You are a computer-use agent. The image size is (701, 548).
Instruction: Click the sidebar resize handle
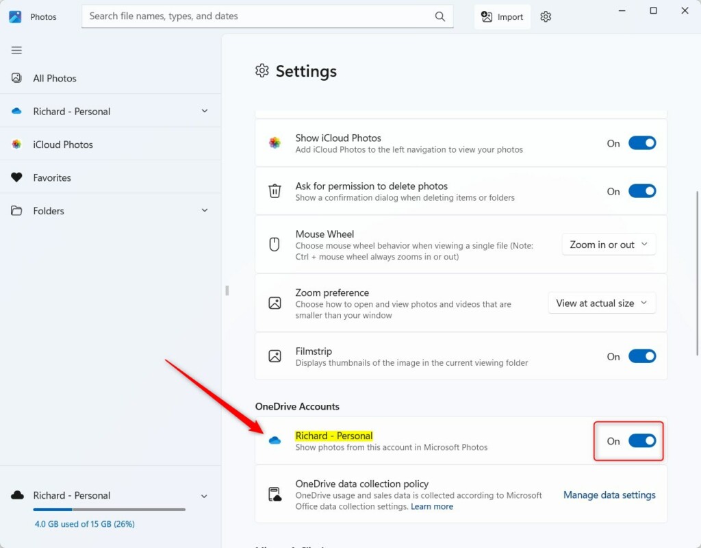pos(227,290)
